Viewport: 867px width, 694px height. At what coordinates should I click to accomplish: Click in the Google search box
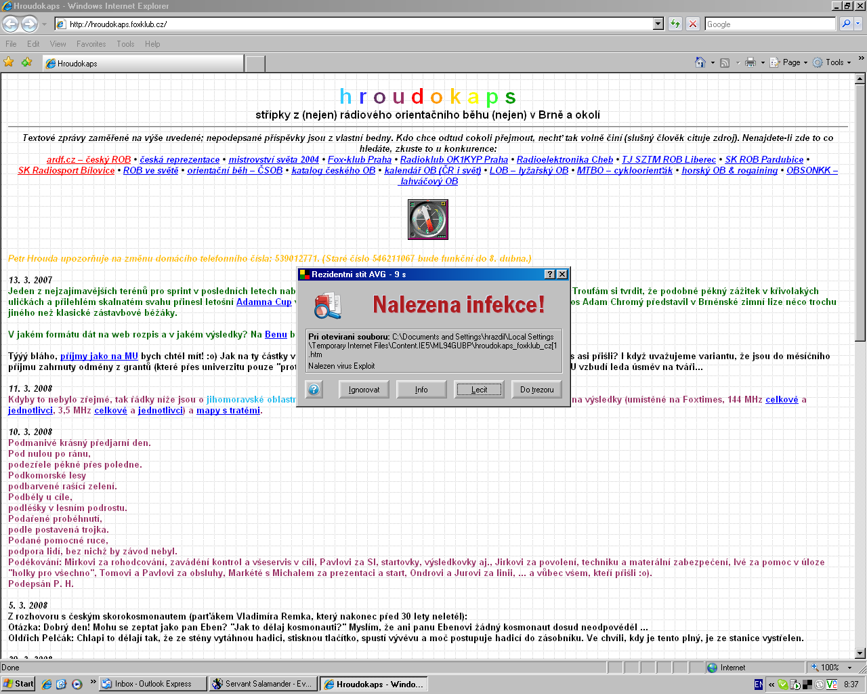click(x=770, y=24)
